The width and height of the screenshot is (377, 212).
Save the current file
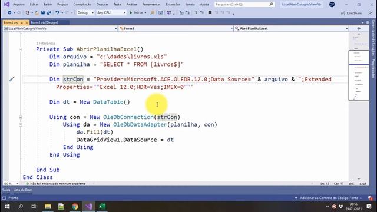tap(43, 12)
